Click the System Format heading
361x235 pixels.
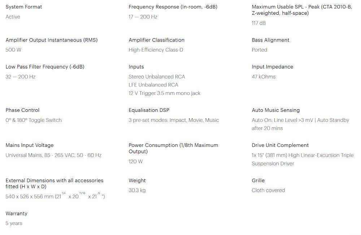point(24,7)
